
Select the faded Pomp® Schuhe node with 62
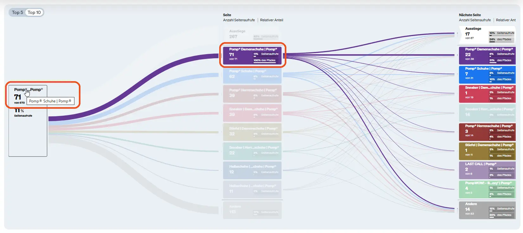pyautogui.click(x=252, y=74)
